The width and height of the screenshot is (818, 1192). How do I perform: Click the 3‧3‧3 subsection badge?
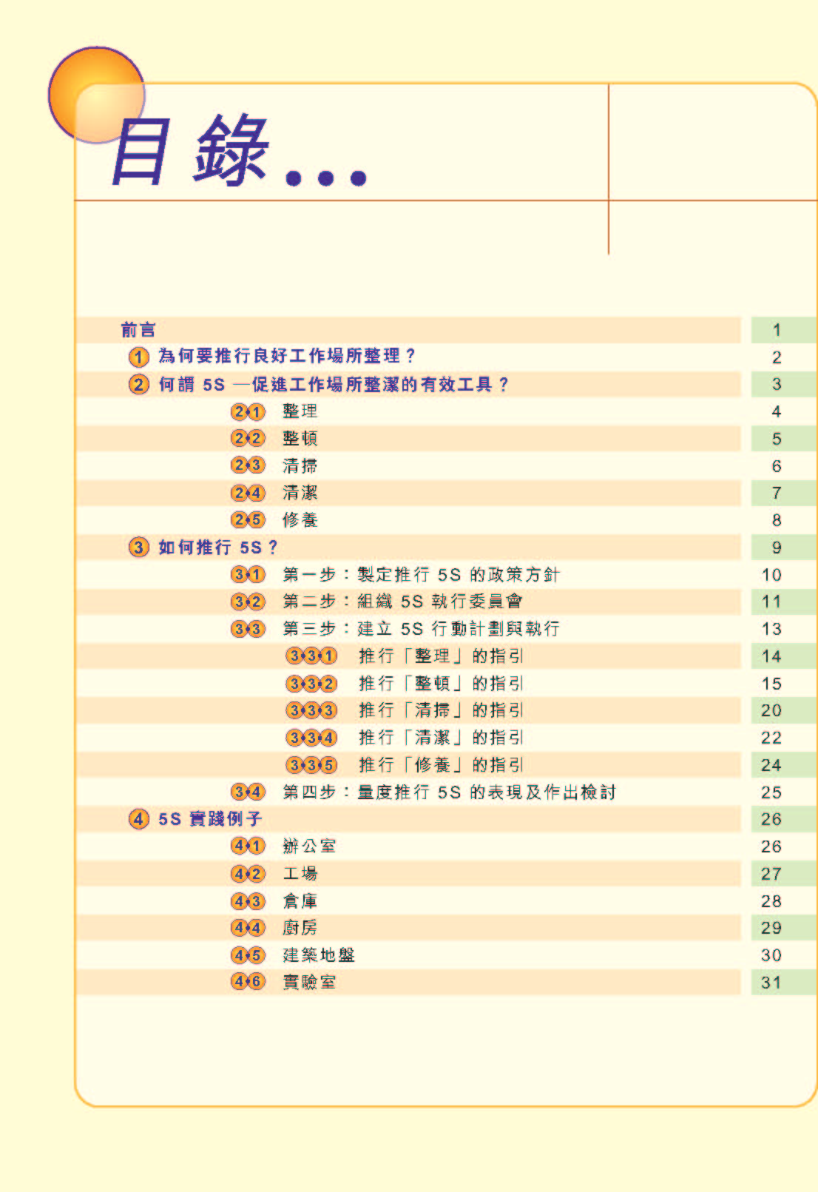[x=311, y=711]
